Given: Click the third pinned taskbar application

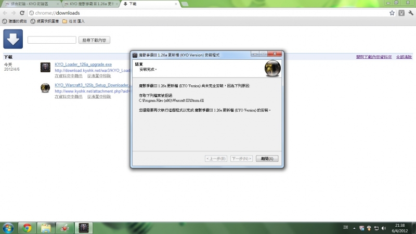Looking at the screenshot, I should pos(64,228).
